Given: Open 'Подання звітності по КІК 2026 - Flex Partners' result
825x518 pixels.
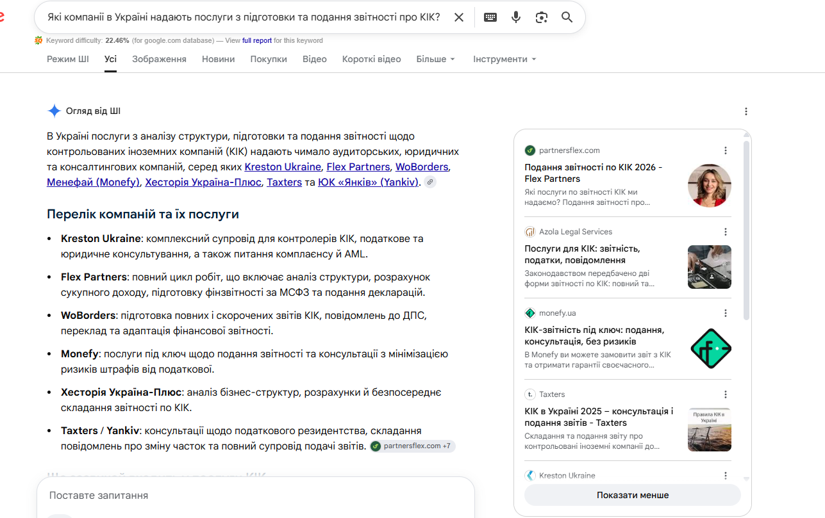Looking at the screenshot, I should (x=594, y=173).
